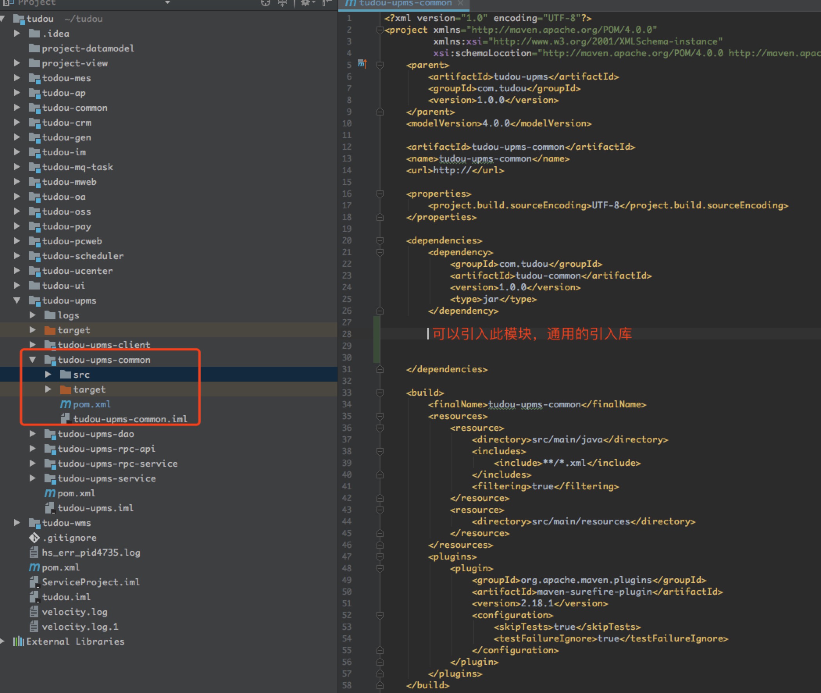This screenshot has height=693, width=821.
Task: Click the UTF-8 sourceEncoding value on line 17
Action: (x=605, y=206)
